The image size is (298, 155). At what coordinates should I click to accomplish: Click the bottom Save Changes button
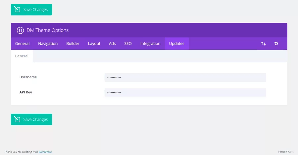(31, 119)
